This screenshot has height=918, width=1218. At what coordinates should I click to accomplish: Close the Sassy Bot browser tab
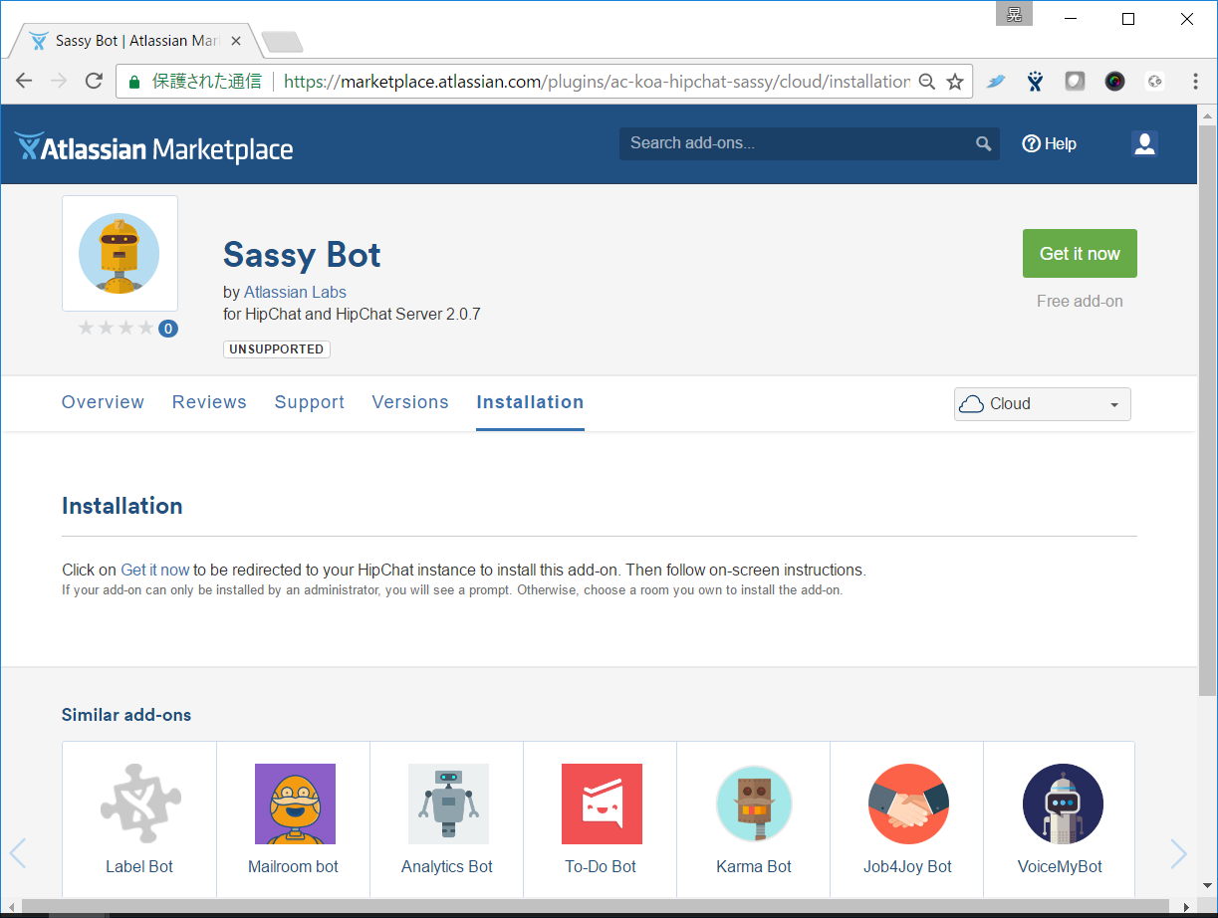pos(236,41)
